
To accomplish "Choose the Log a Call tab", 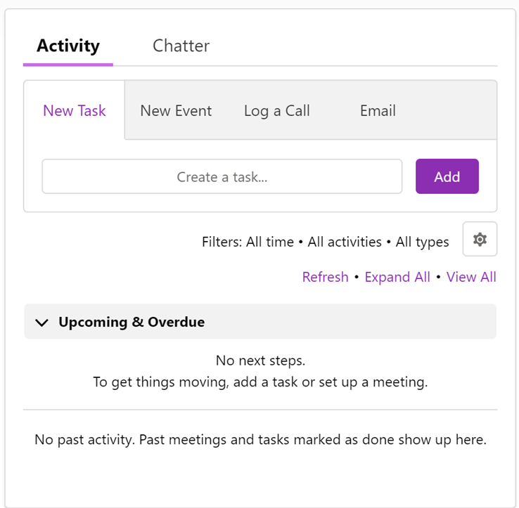I will (277, 110).
